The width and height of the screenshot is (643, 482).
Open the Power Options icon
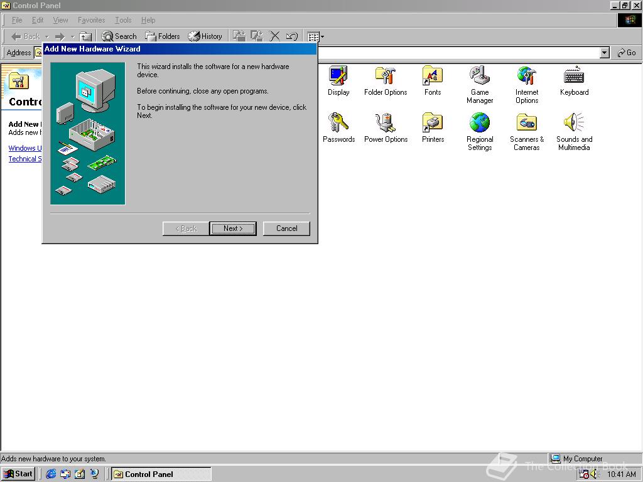(386, 128)
